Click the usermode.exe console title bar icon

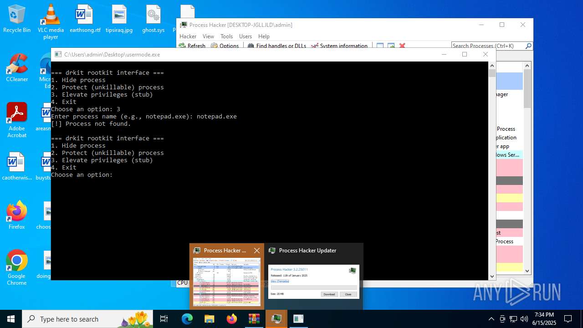58,54
